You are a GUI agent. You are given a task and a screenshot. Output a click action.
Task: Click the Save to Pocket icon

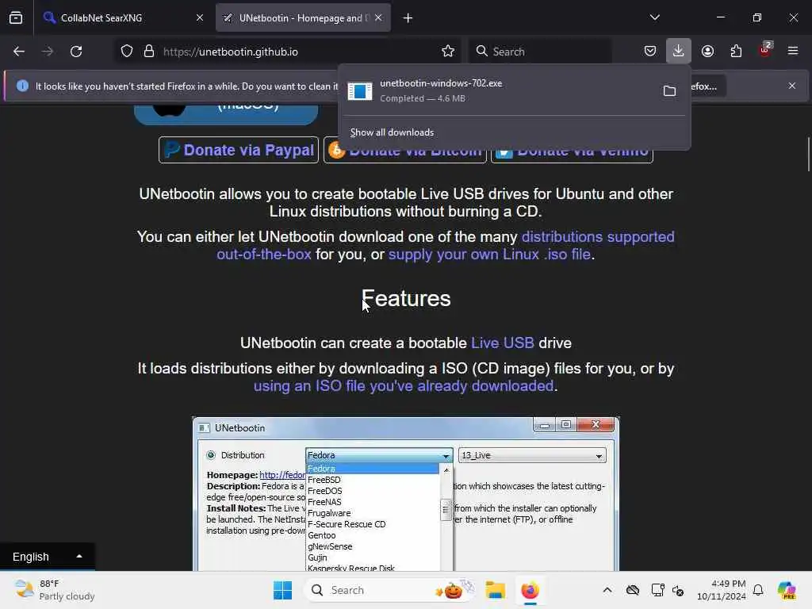coord(650,52)
